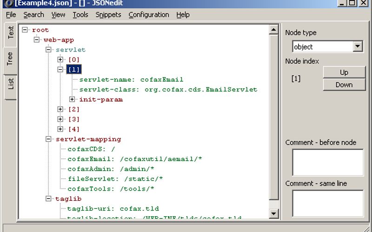This screenshot has height=232, width=372.
Task: Collapse the web-app node
Action: pos(37,40)
